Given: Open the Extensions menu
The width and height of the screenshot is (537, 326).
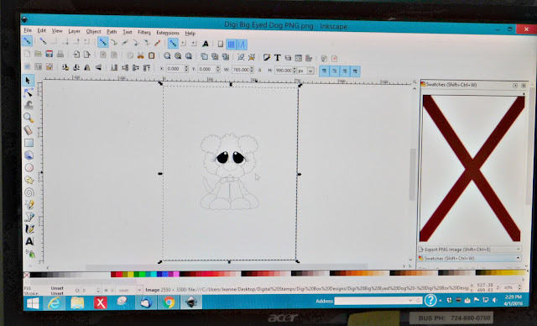Looking at the screenshot, I should (168, 33).
